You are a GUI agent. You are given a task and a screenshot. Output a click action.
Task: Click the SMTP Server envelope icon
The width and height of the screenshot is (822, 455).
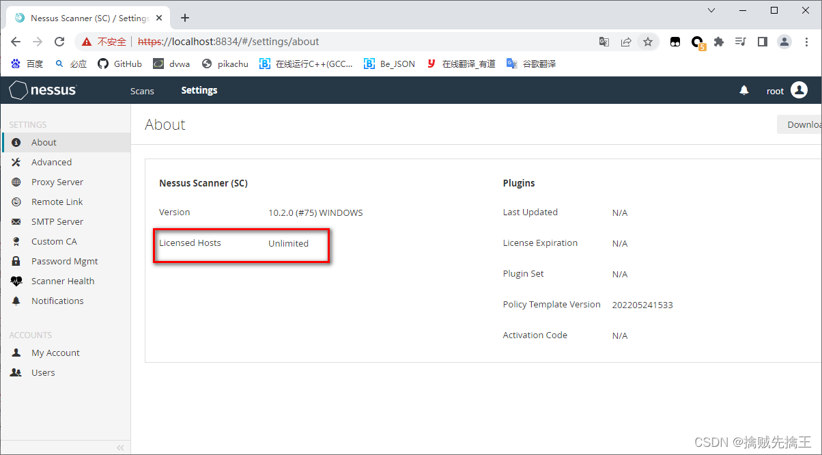(x=16, y=222)
